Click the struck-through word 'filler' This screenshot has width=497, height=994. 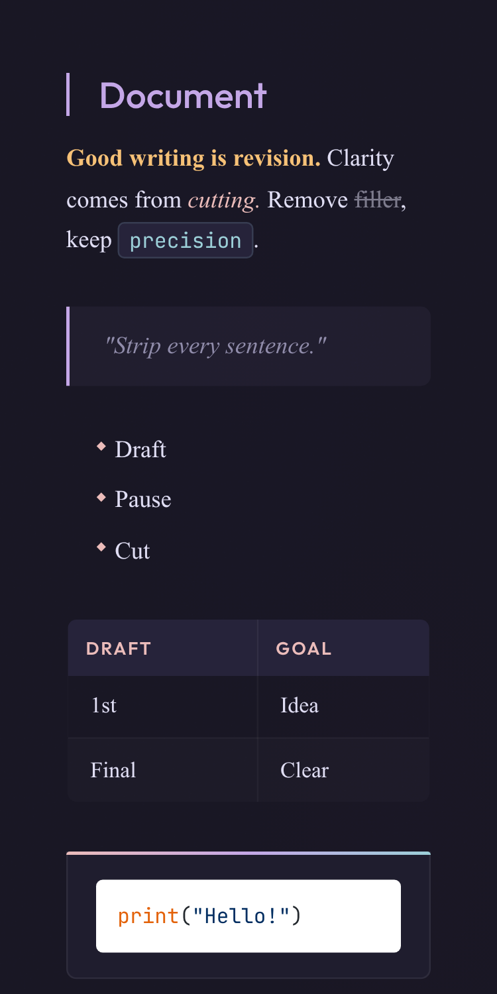tap(378, 200)
